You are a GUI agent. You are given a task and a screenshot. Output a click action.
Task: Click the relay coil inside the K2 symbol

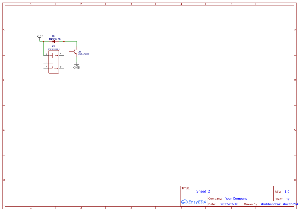coord(54,55)
